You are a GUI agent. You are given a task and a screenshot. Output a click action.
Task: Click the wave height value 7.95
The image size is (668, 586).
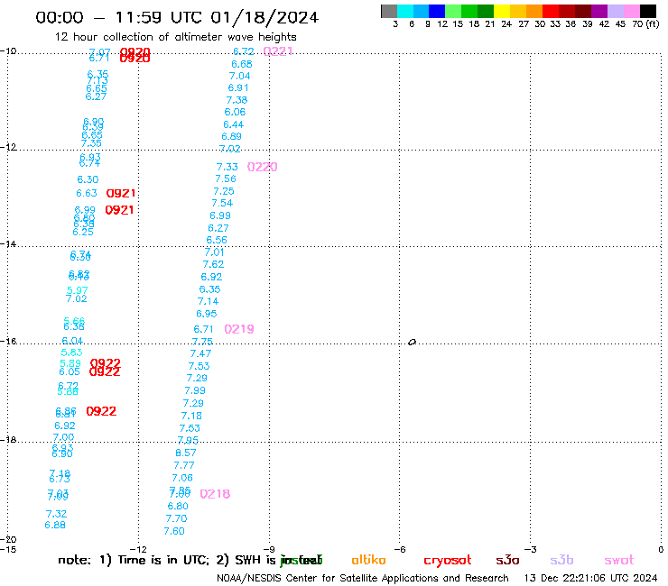[188, 440]
